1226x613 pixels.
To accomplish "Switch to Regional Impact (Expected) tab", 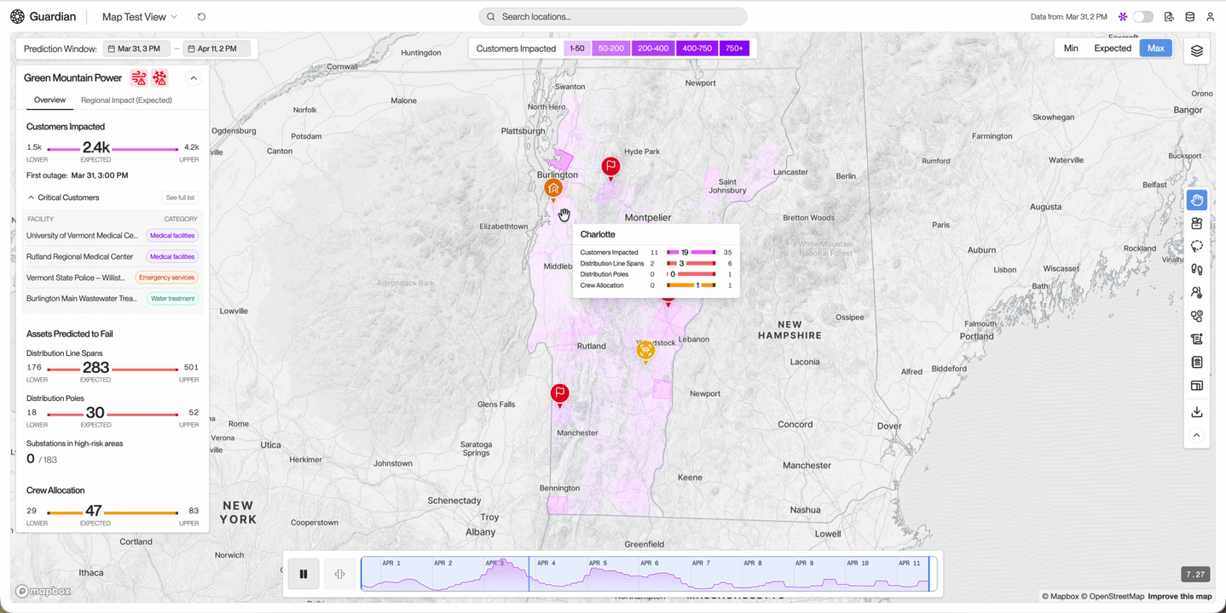I will (126, 100).
